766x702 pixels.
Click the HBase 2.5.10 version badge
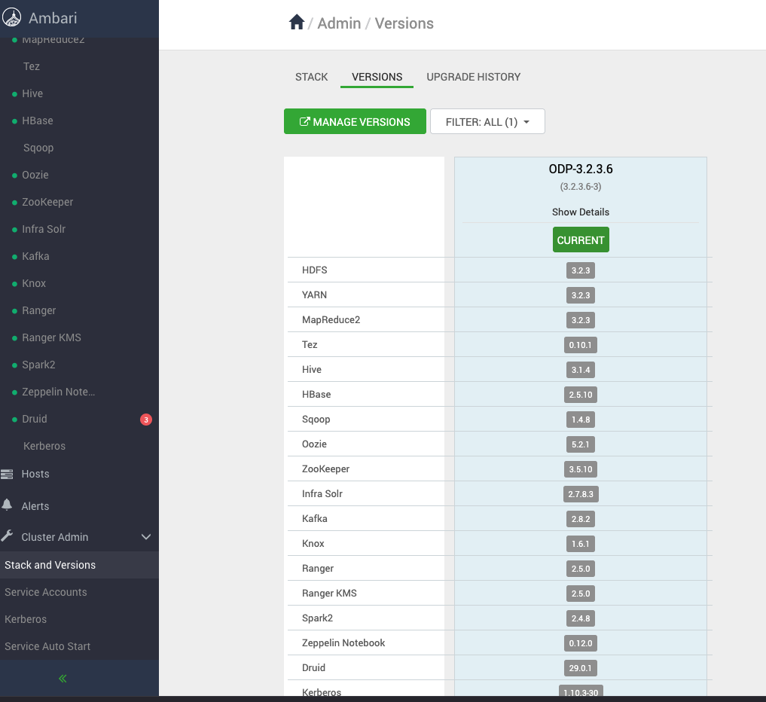[581, 395]
